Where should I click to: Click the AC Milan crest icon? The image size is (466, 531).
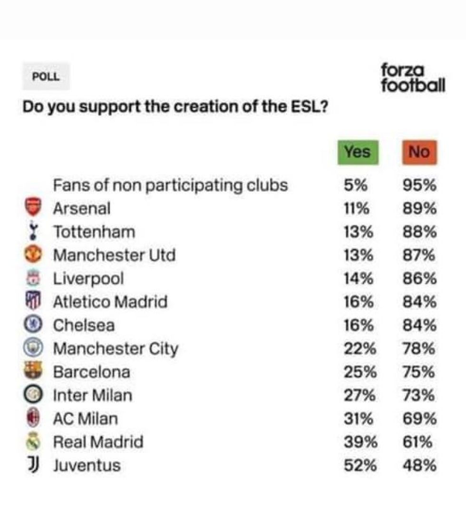[x=33, y=419]
